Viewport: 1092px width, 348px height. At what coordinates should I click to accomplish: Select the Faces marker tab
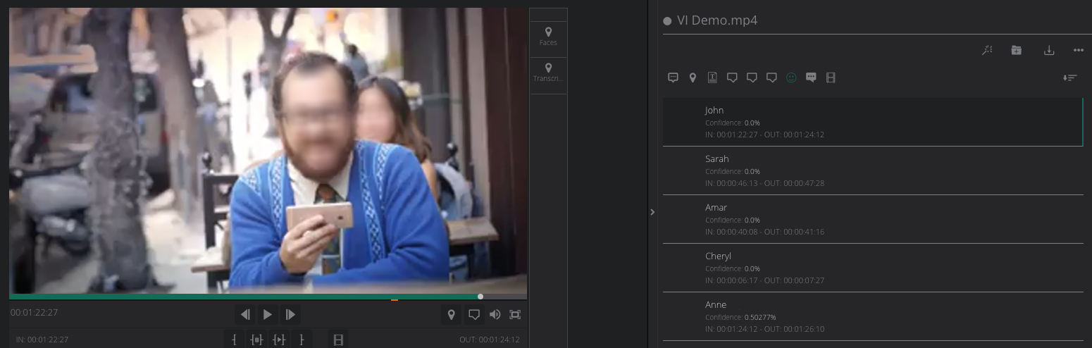(x=548, y=37)
